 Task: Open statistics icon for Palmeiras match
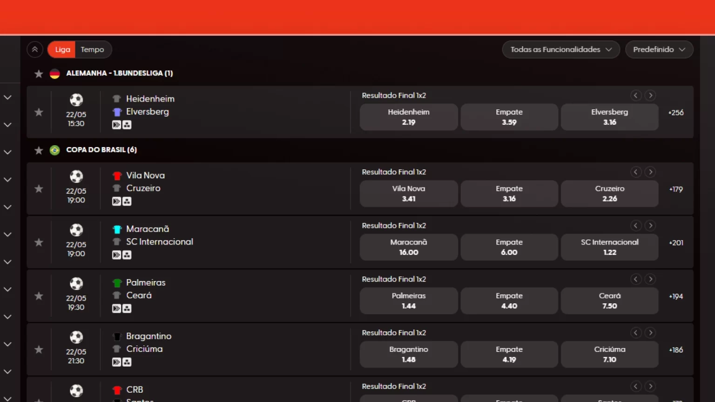tap(127, 308)
